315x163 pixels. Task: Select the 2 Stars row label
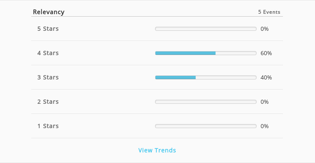click(48, 102)
